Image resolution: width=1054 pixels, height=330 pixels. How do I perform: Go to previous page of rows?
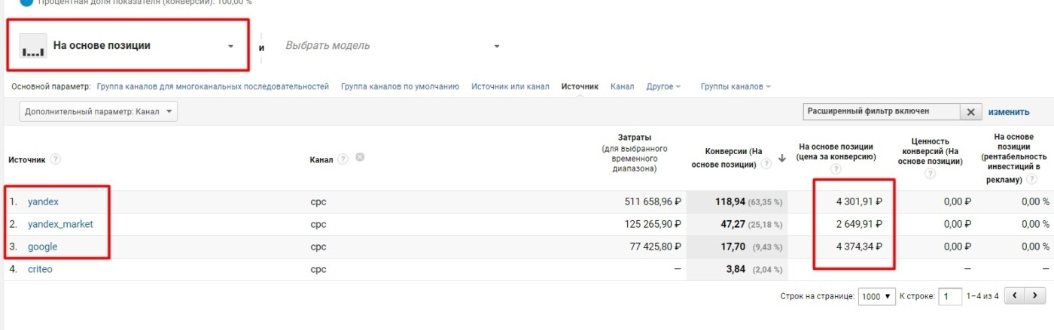point(1016,296)
